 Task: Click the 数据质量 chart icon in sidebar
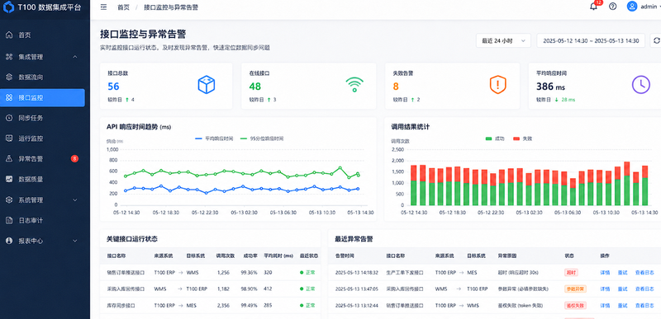point(9,179)
